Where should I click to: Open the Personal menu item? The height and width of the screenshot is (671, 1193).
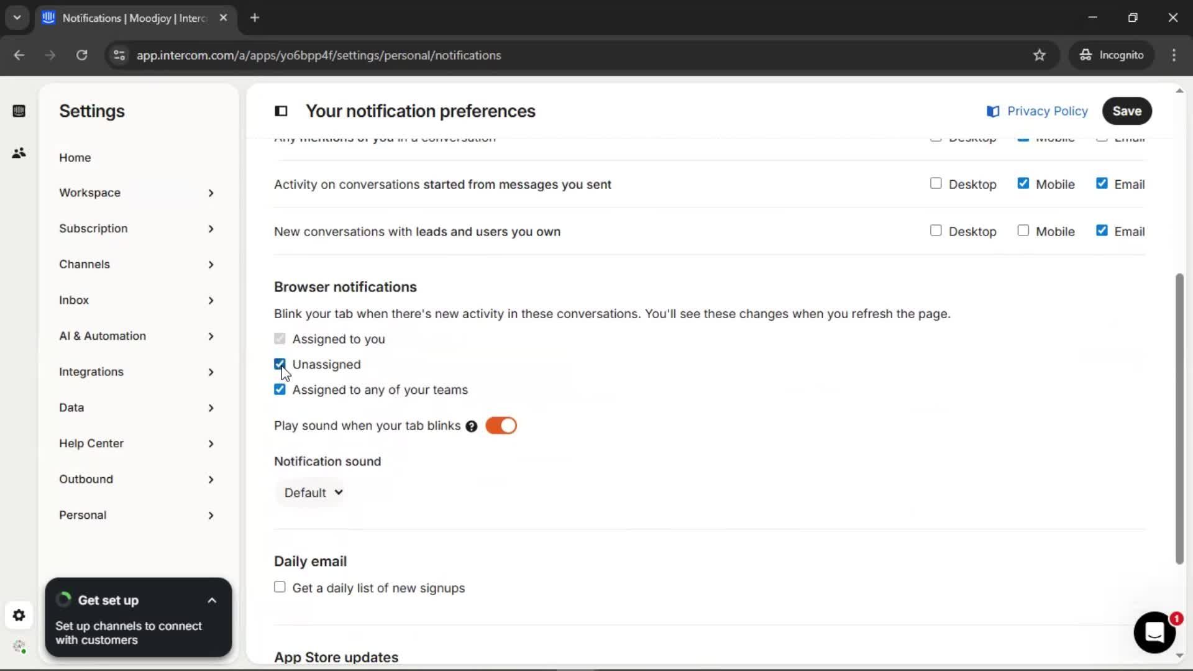pos(137,516)
